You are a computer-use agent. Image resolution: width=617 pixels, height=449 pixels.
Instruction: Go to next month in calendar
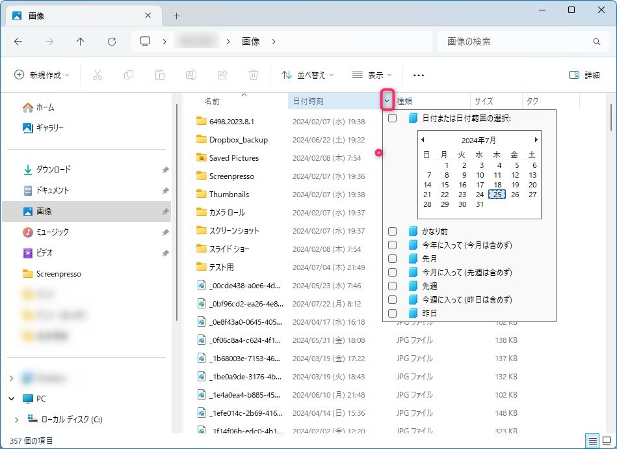click(x=536, y=140)
